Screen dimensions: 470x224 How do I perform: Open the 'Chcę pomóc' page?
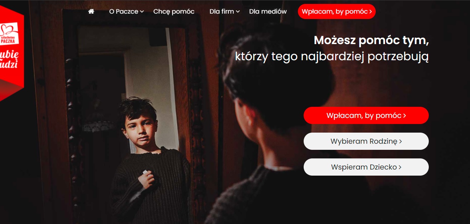[174, 11]
